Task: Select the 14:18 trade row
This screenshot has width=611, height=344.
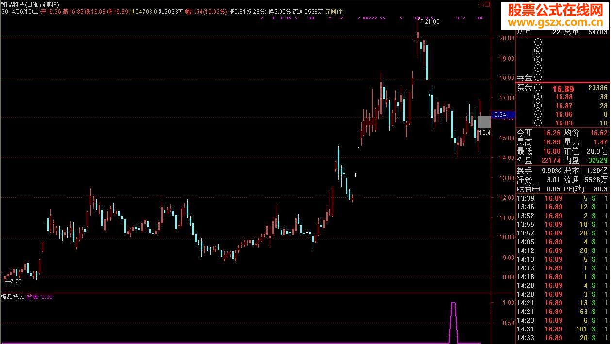Action: [562, 277]
